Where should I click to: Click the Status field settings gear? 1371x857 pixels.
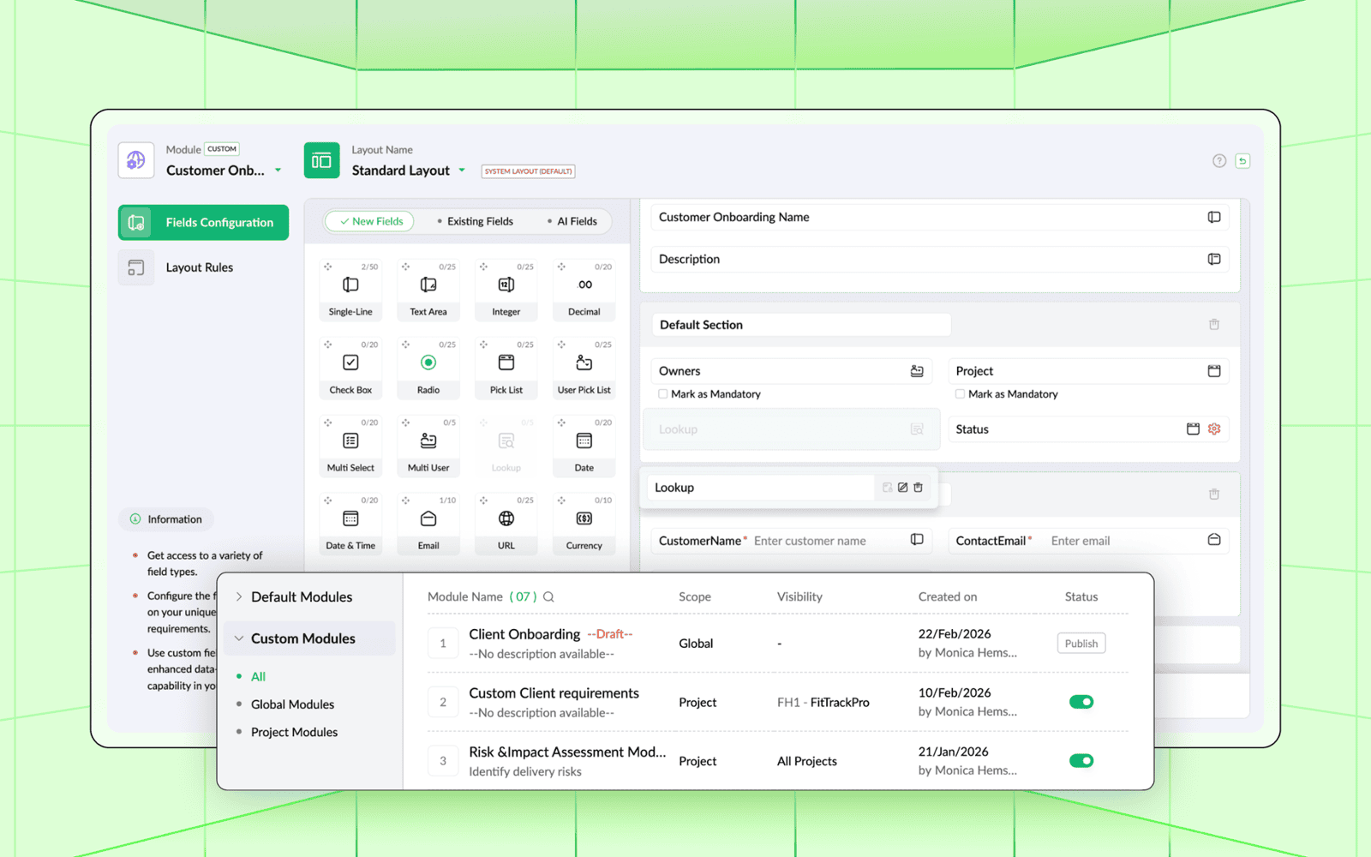(x=1214, y=429)
